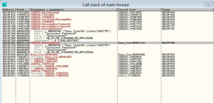The height and width of the screenshot is (103, 214).
Task: Click the Called from USER32.7491439C cell
Action: coord(130,12)
